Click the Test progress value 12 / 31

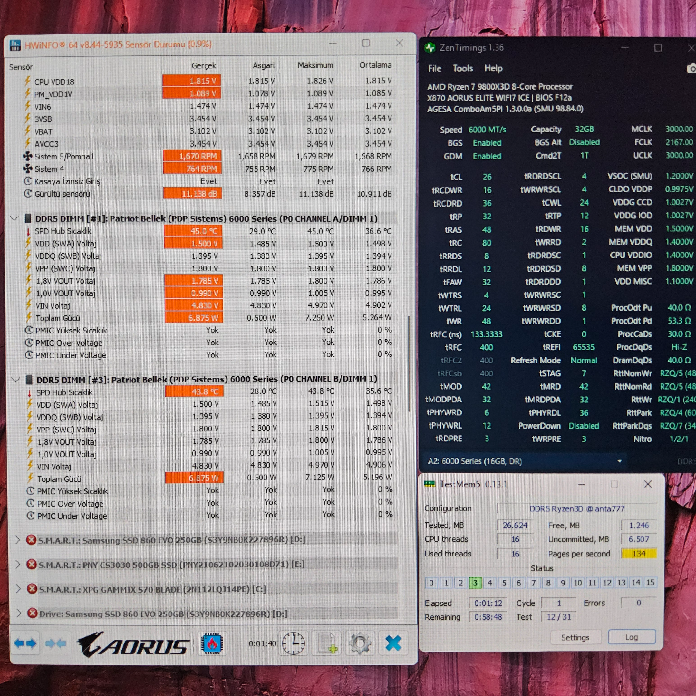[x=559, y=617]
